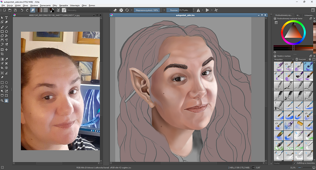Expand reload brush preset options arrow
Viewport: 316px width, 170px height.
click(131, 10)
